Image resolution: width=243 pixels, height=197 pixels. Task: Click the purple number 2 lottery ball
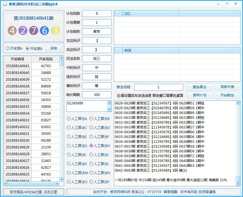[23, 30]
